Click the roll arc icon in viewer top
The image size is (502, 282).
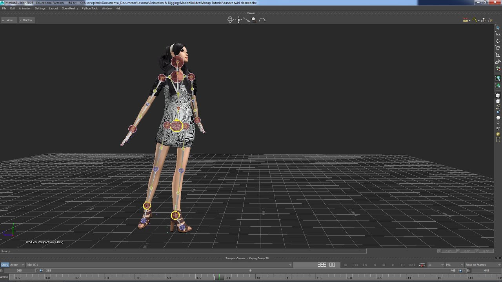pyautogui.click(x=262, y=20)
